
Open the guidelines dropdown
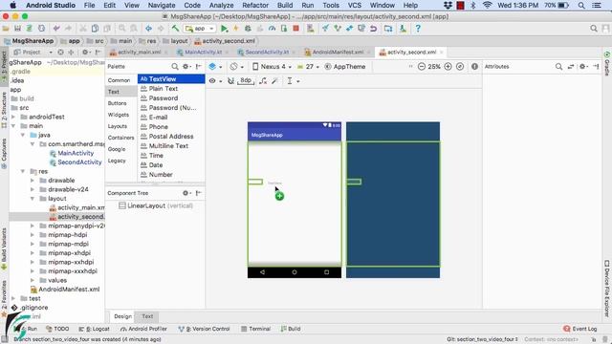click(x=294, y=80)
